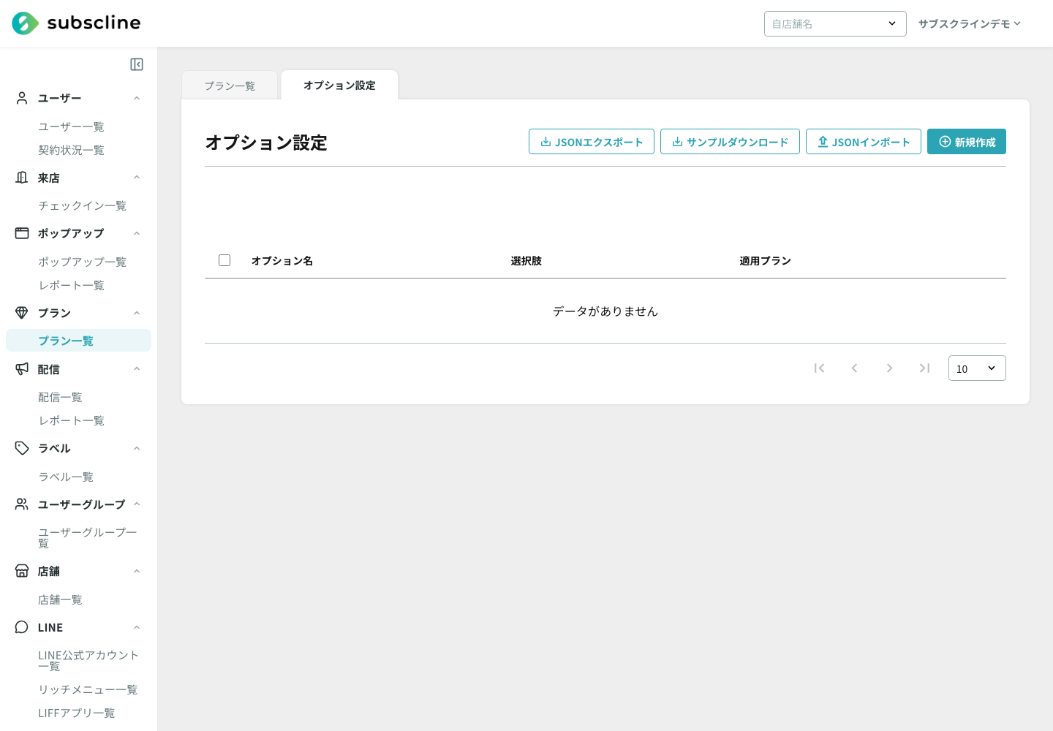Select the オプション設定 tab
Image resolution: width=1053 pixels, height=731 pixels.
point(339,85)
